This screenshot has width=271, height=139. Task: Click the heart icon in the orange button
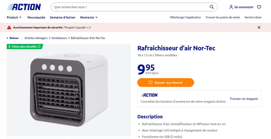point(150,83)
